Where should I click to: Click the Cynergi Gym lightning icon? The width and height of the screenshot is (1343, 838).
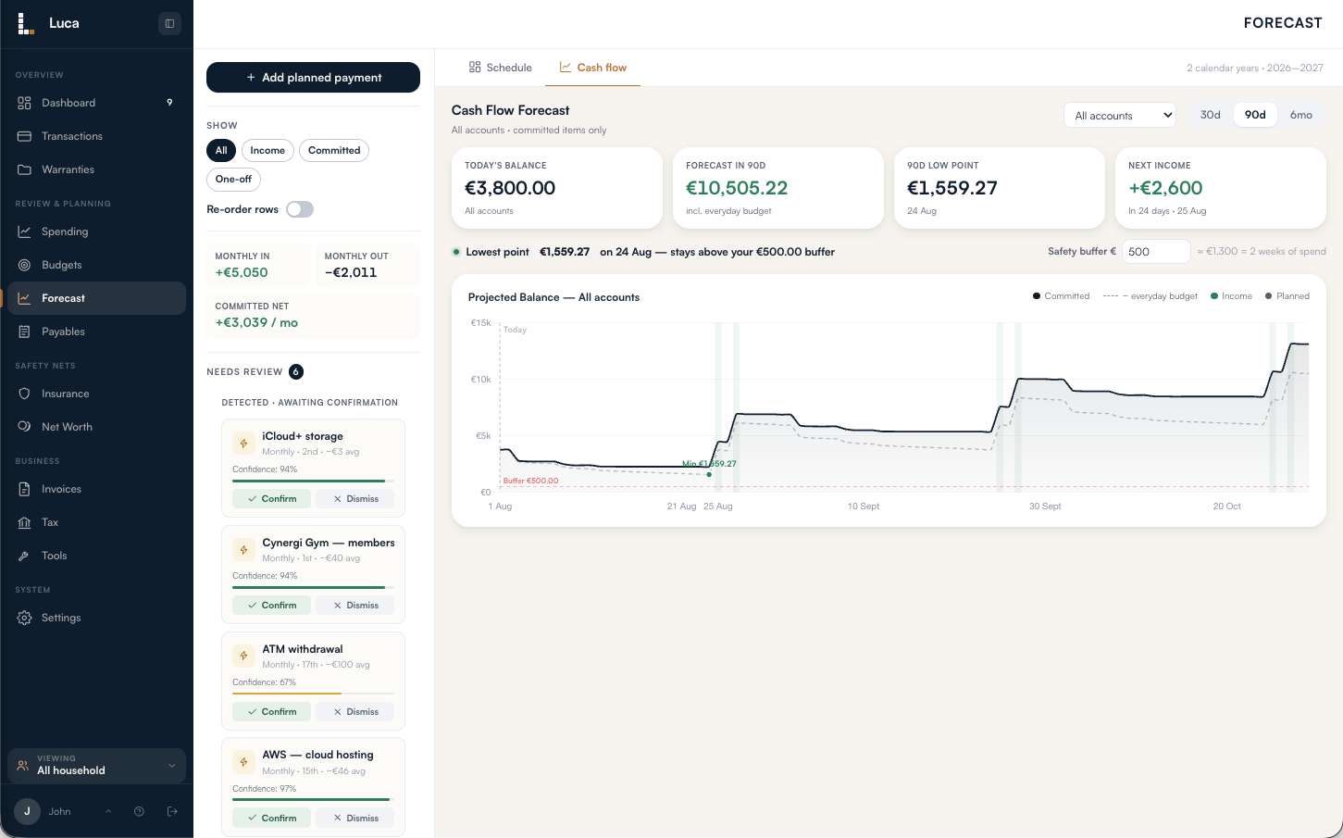[243, 550]
